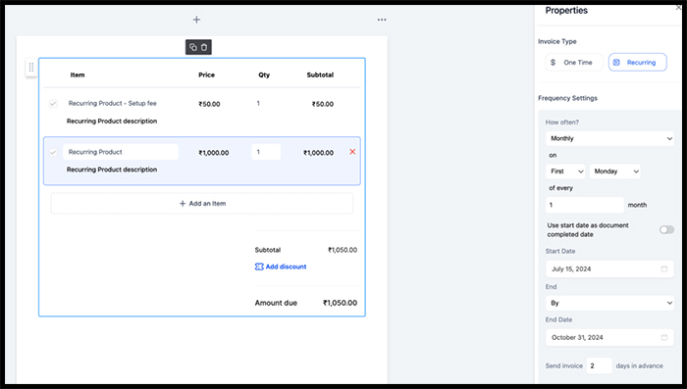
Task: Select One Time invoice type
Action: pos(574,62)
